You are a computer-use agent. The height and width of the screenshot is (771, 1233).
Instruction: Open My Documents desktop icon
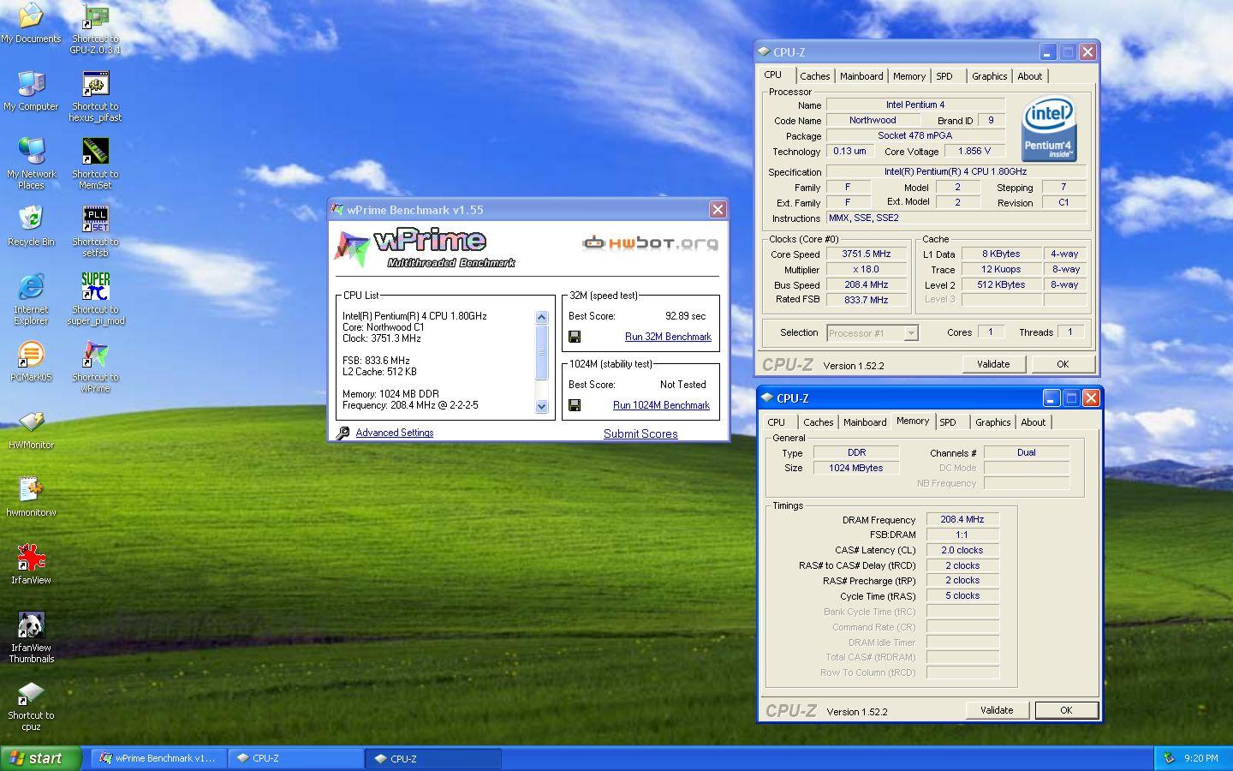point(31,17)
